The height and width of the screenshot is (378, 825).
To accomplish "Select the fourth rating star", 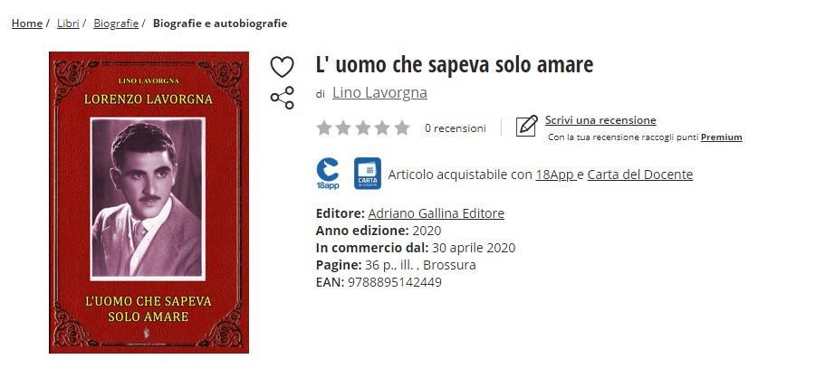I will (382, 128).
